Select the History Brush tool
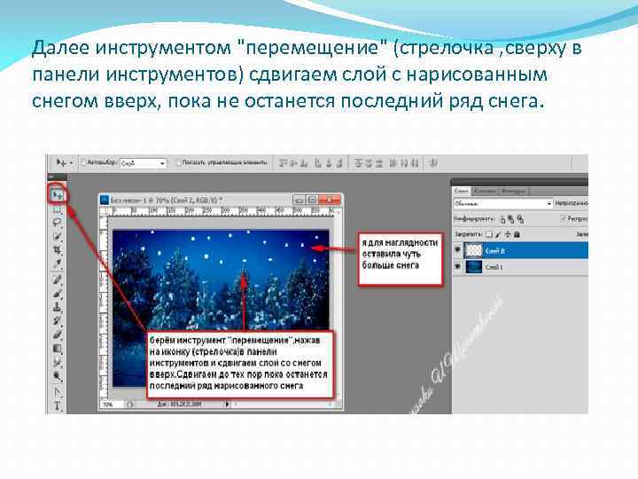The image size is (638, 479). tap(58, 321)
